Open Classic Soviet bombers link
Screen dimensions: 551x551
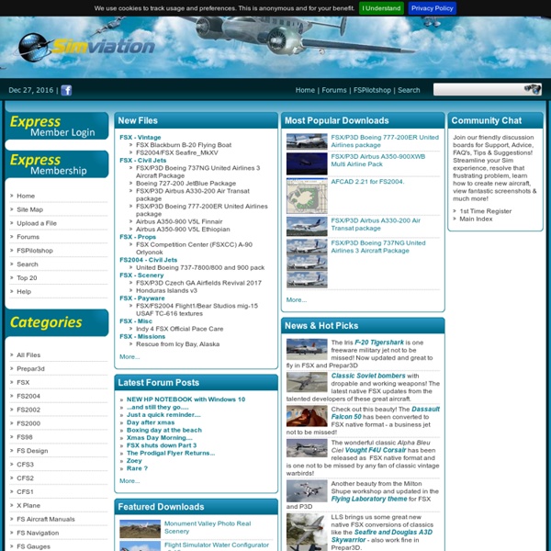pos(368,376)
